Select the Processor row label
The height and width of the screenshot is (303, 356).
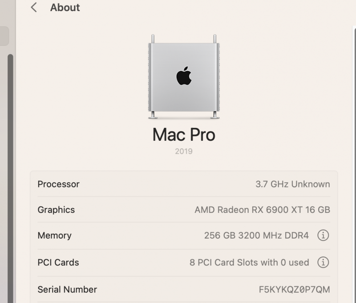[x=58, y=184]
